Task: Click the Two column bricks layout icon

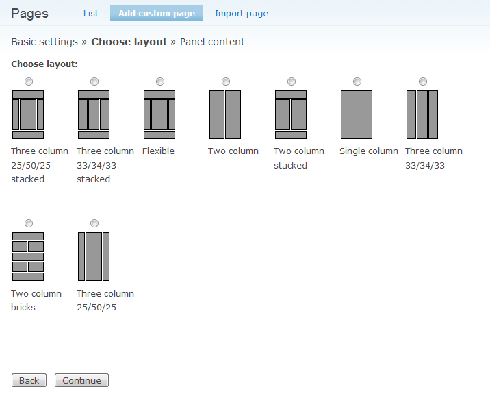Action: point(28,256)
